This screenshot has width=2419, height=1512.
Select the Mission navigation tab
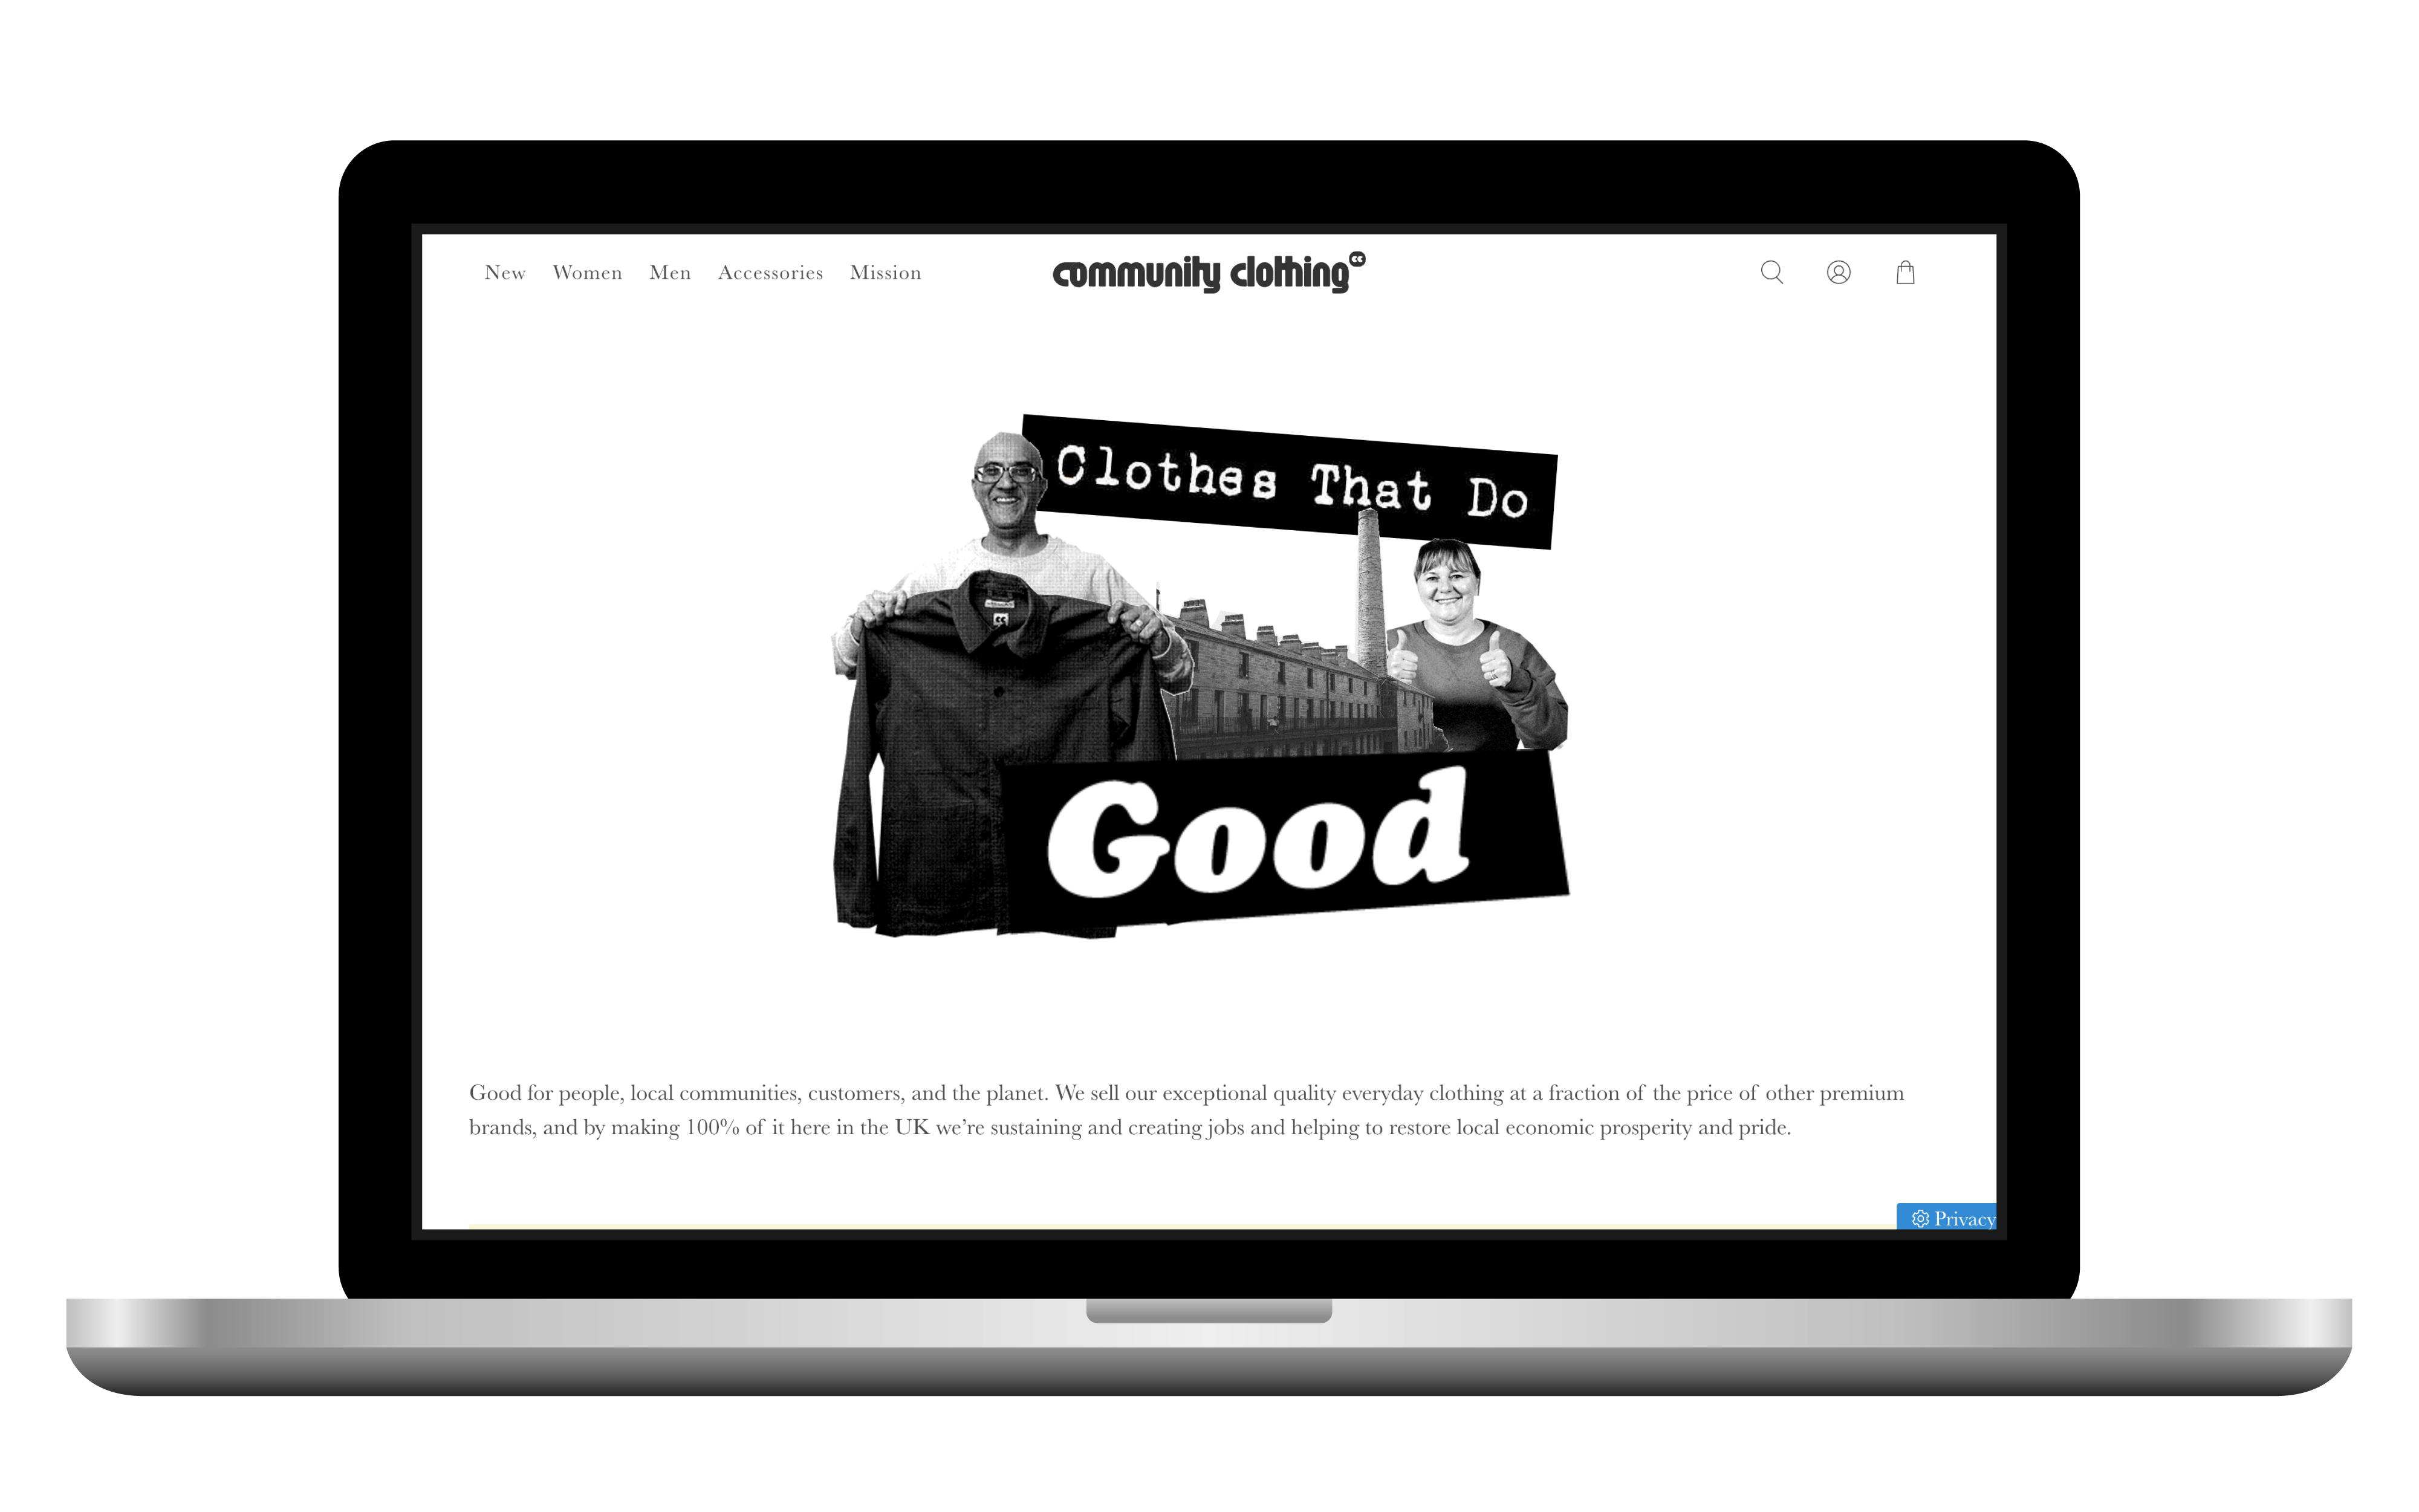(x=883, y=271)
